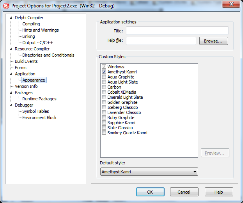Open the Build Events page
The image size is (243, 203).
point(26,61)
